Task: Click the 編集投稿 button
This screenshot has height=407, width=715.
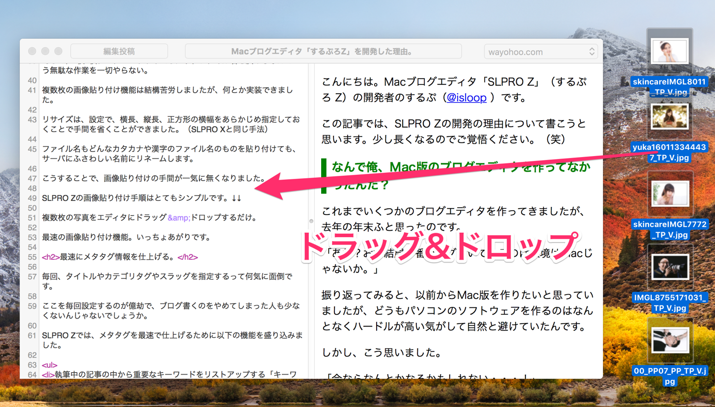Action: pos(119,51)
